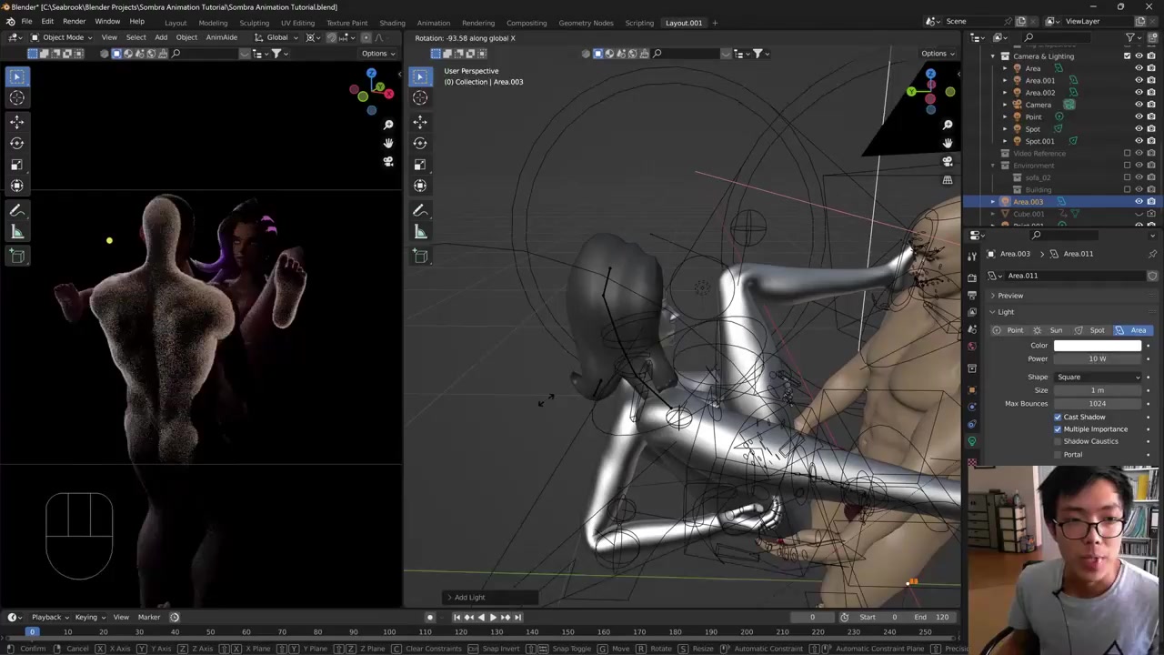Click the pan hand icon in viewport

[948, 143]
